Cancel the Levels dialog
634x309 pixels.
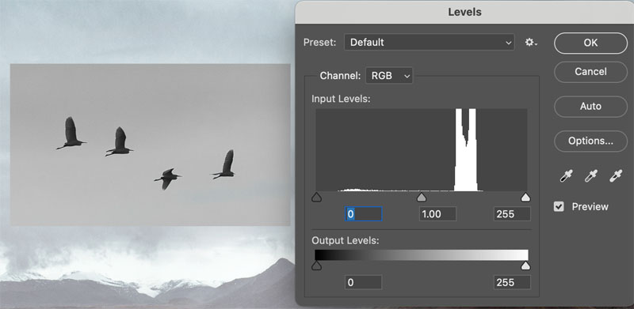[590, 72]
